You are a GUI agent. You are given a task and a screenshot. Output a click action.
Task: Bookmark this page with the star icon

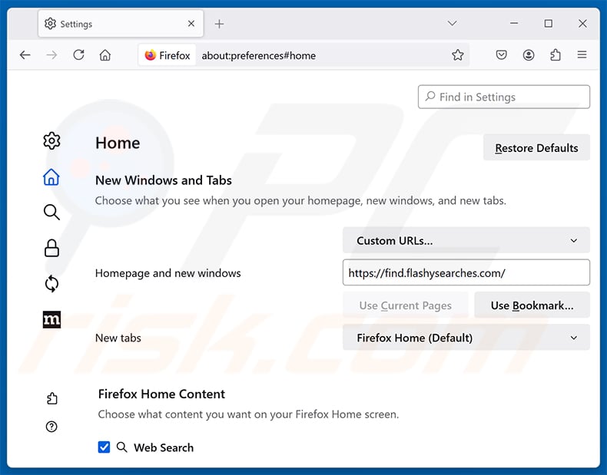pyautogui.click(x=458, y=55)
